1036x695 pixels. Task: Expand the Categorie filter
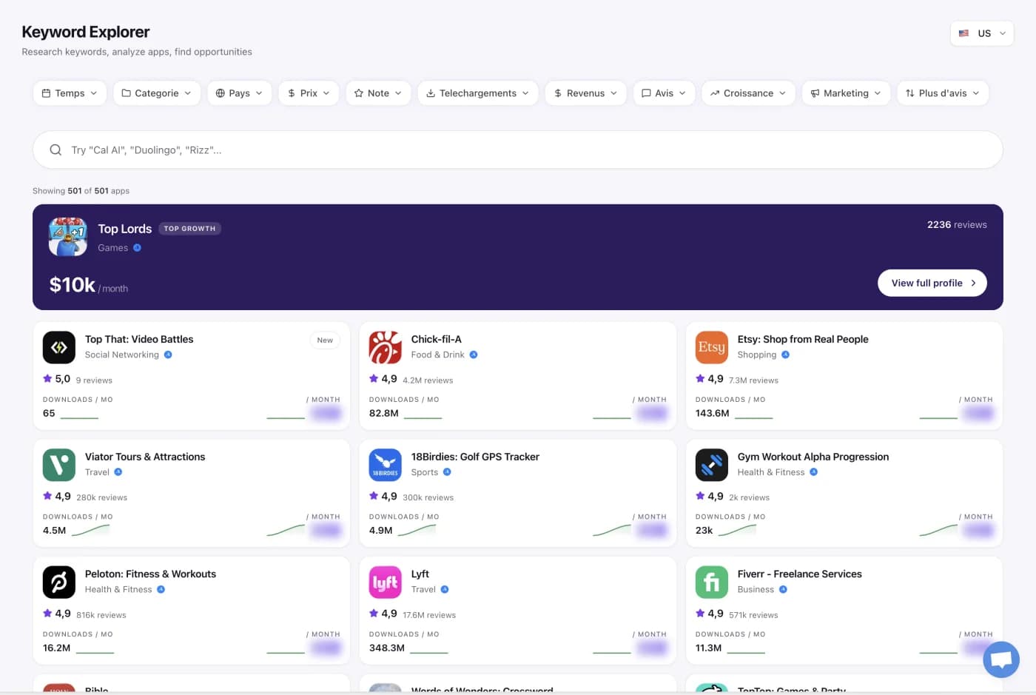[x=157, y=93]
